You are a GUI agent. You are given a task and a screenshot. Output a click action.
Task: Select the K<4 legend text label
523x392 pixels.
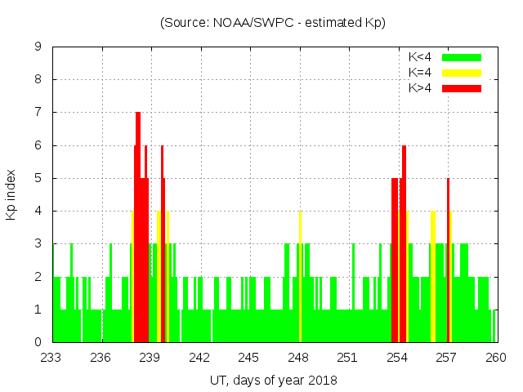420,57
